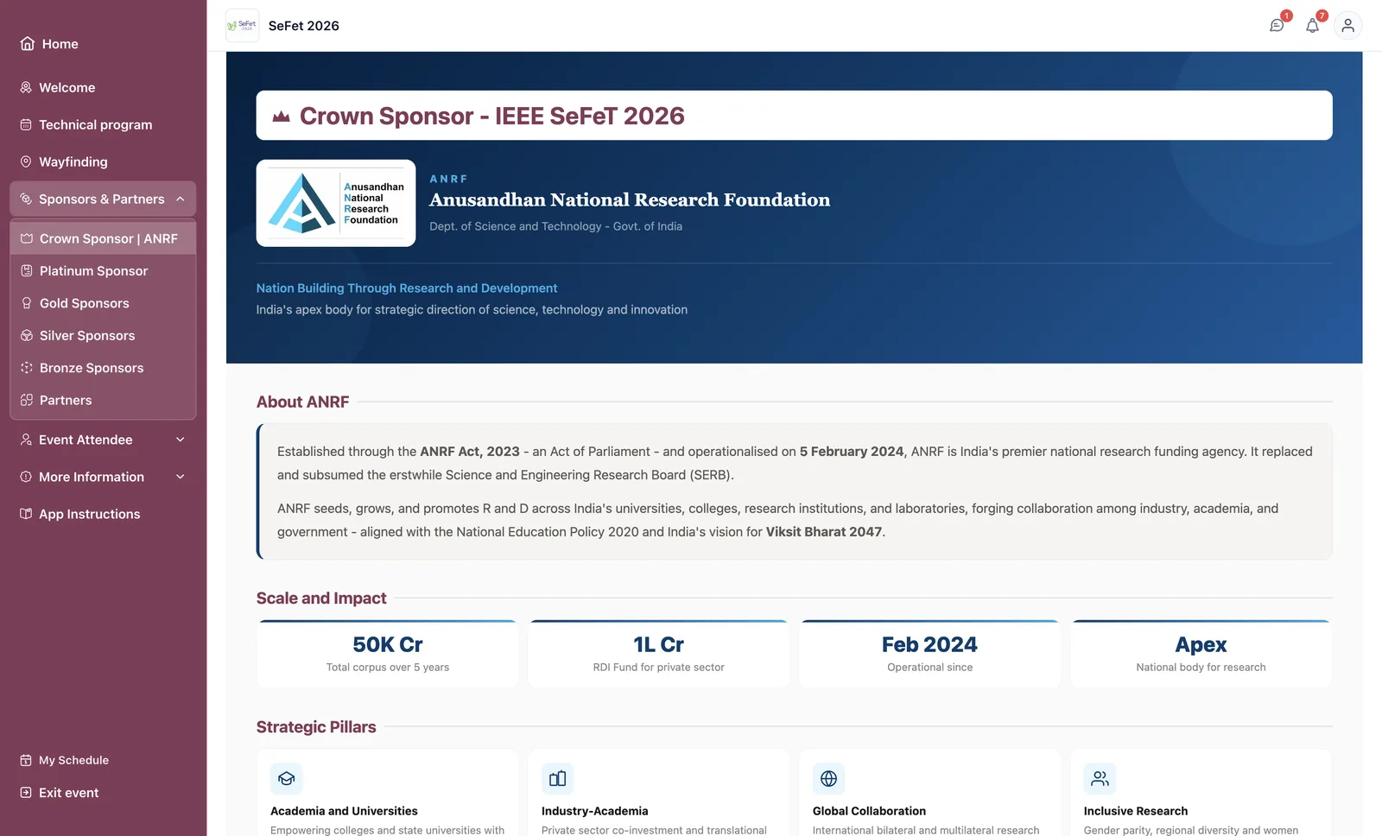Click the Technical program calendar icon

coord(26,125)
